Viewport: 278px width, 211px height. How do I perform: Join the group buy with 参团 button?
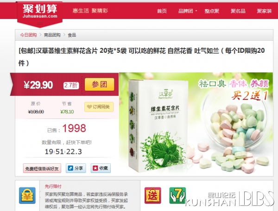tap(100, 84)
